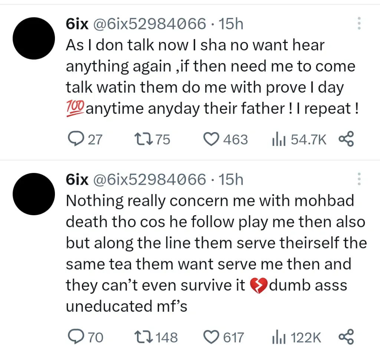View analytics for the 54.7K views tweet
Viewport: 380px width, 354px height.
(x=279, y=140)
